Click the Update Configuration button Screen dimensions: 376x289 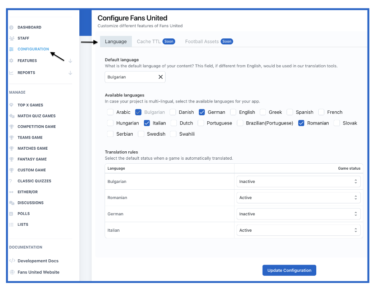289,270
